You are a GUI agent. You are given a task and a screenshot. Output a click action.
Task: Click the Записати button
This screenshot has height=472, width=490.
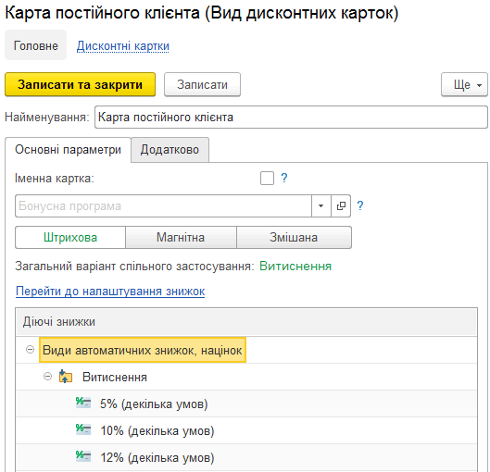[x=202, y=84]
